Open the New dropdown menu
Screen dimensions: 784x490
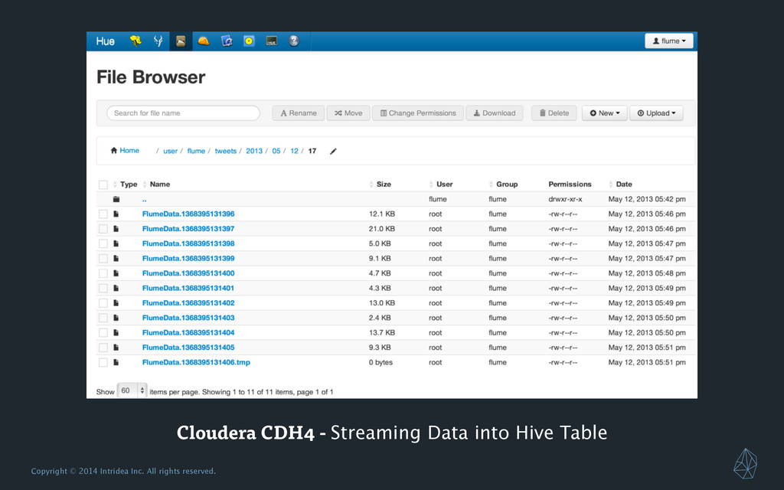(x=605, y=113)
